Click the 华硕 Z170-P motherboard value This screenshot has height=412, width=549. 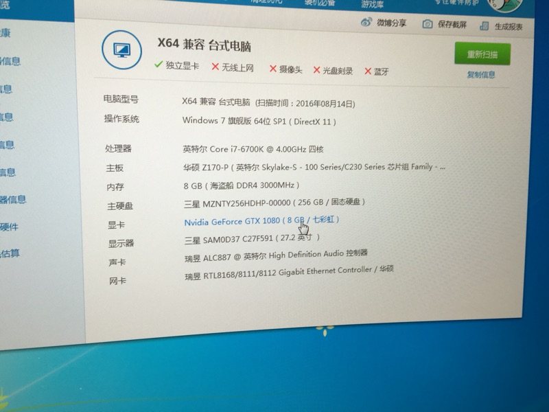point(314,168)
